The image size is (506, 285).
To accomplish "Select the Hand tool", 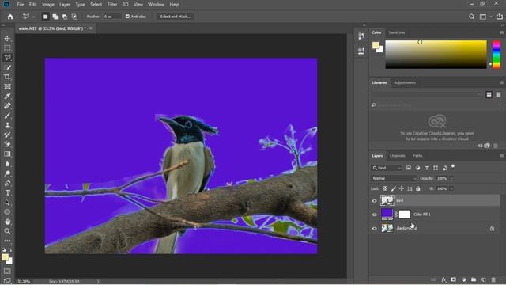I will (7, 222).
